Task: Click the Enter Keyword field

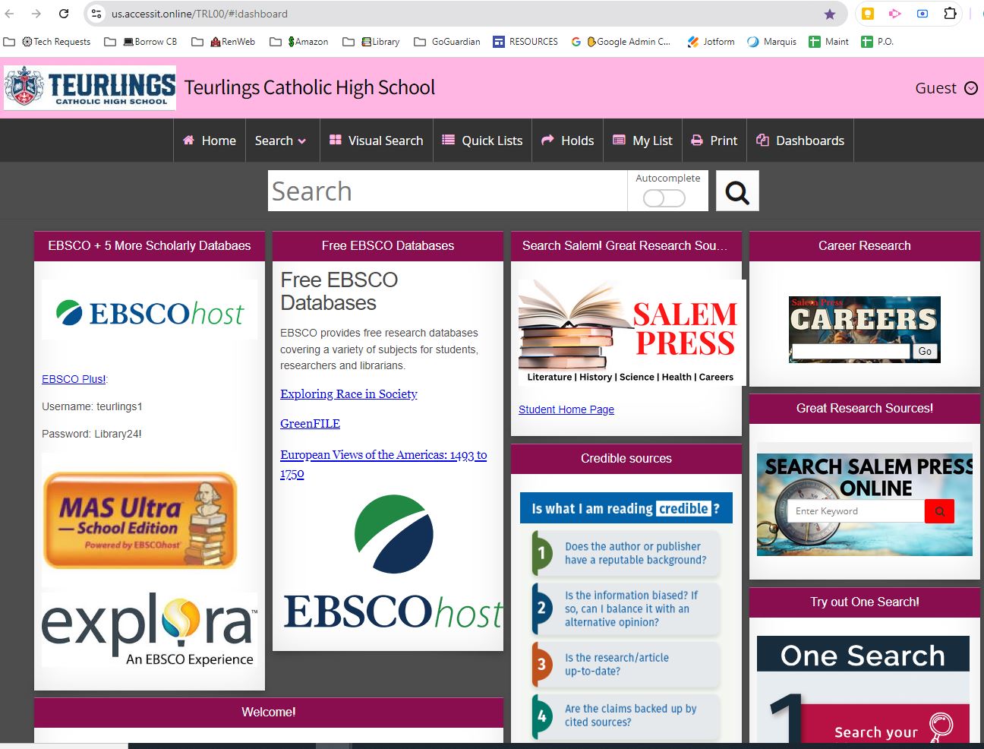Action: pyautogui.click(x=856, y=511)
